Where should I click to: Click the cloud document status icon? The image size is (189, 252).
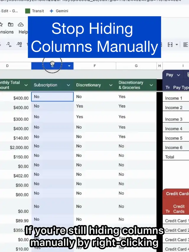pyautogui.click(x=21, y=25)
